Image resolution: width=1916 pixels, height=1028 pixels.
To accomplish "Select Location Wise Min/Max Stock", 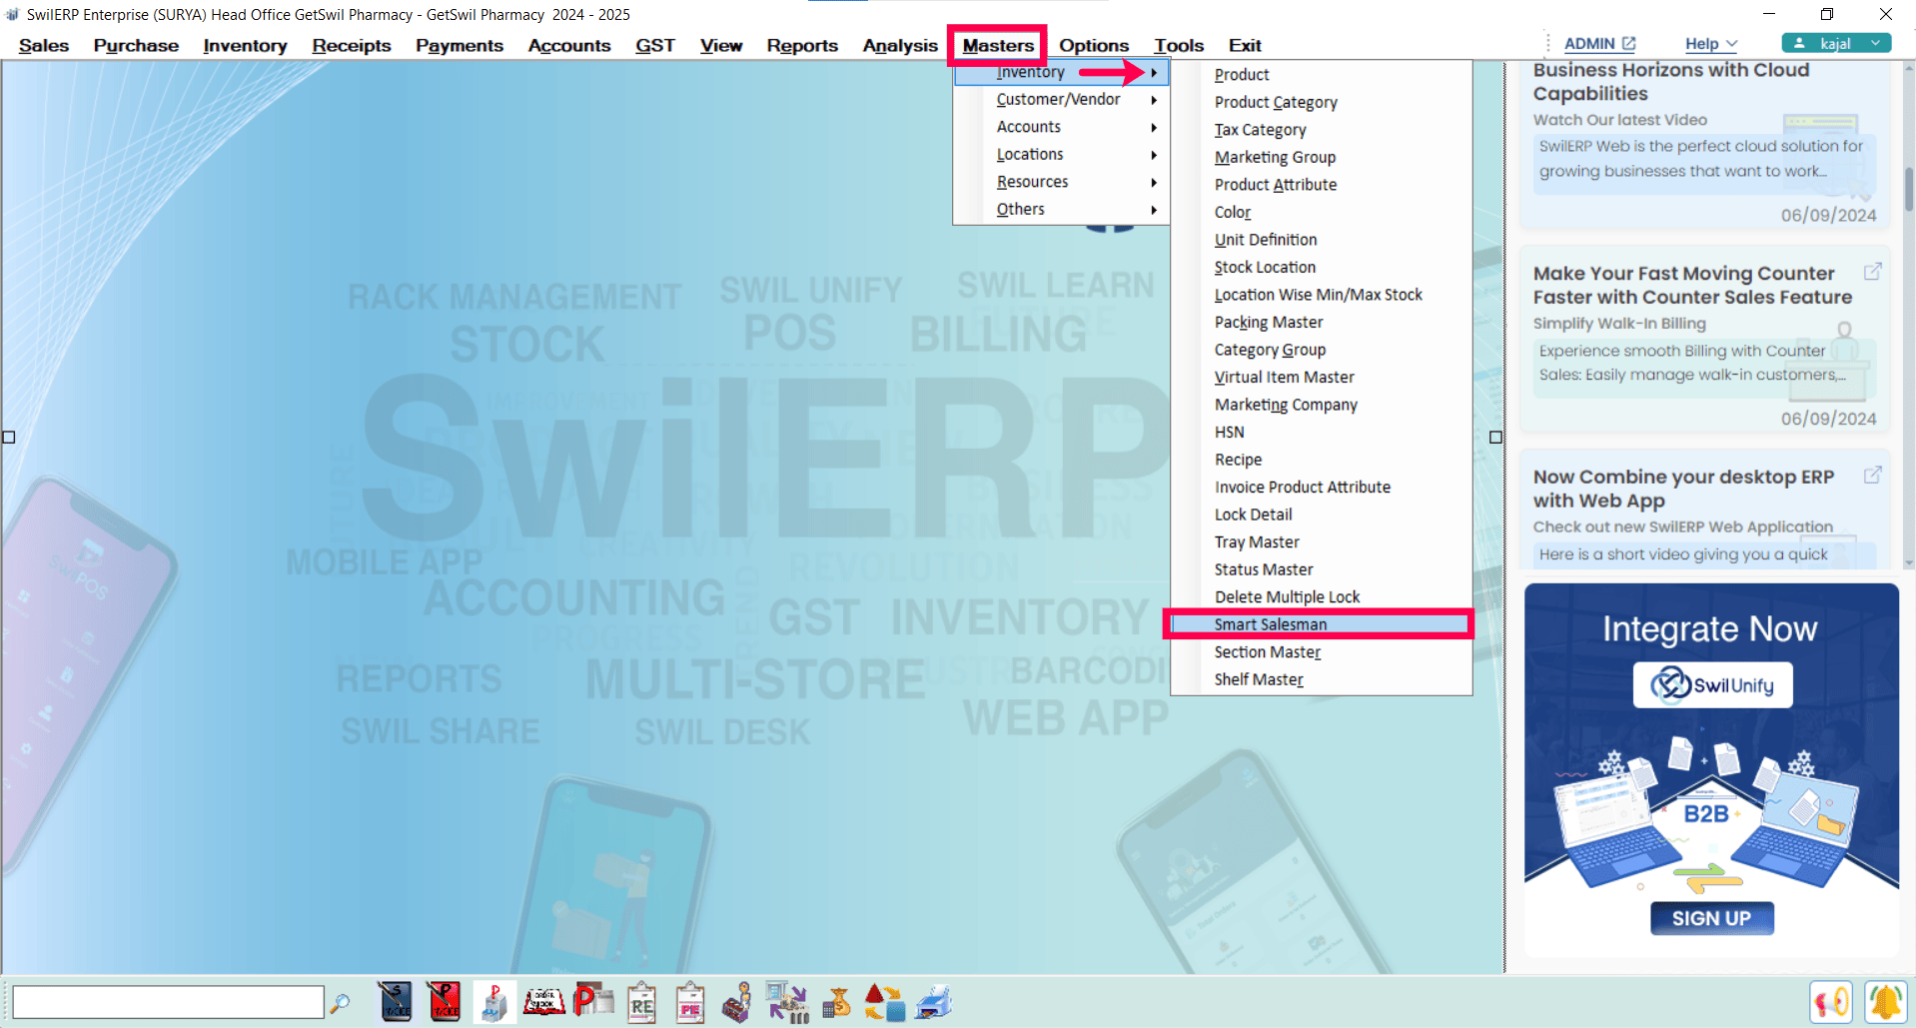I will point(1321,295).
